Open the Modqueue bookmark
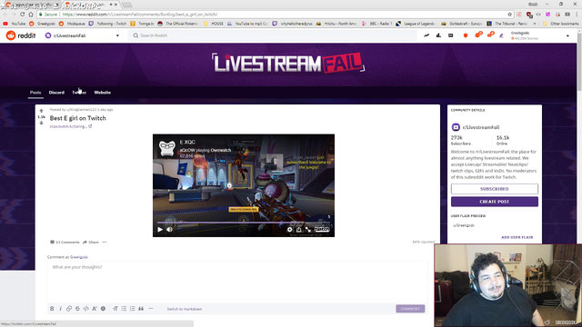582x327 pixels. point(72,24)
